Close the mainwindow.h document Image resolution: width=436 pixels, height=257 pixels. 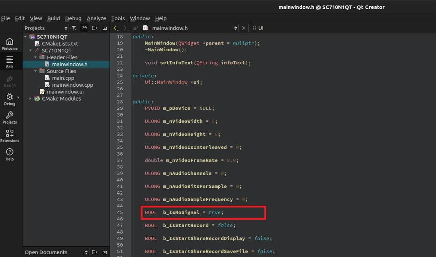pos(244,28)
